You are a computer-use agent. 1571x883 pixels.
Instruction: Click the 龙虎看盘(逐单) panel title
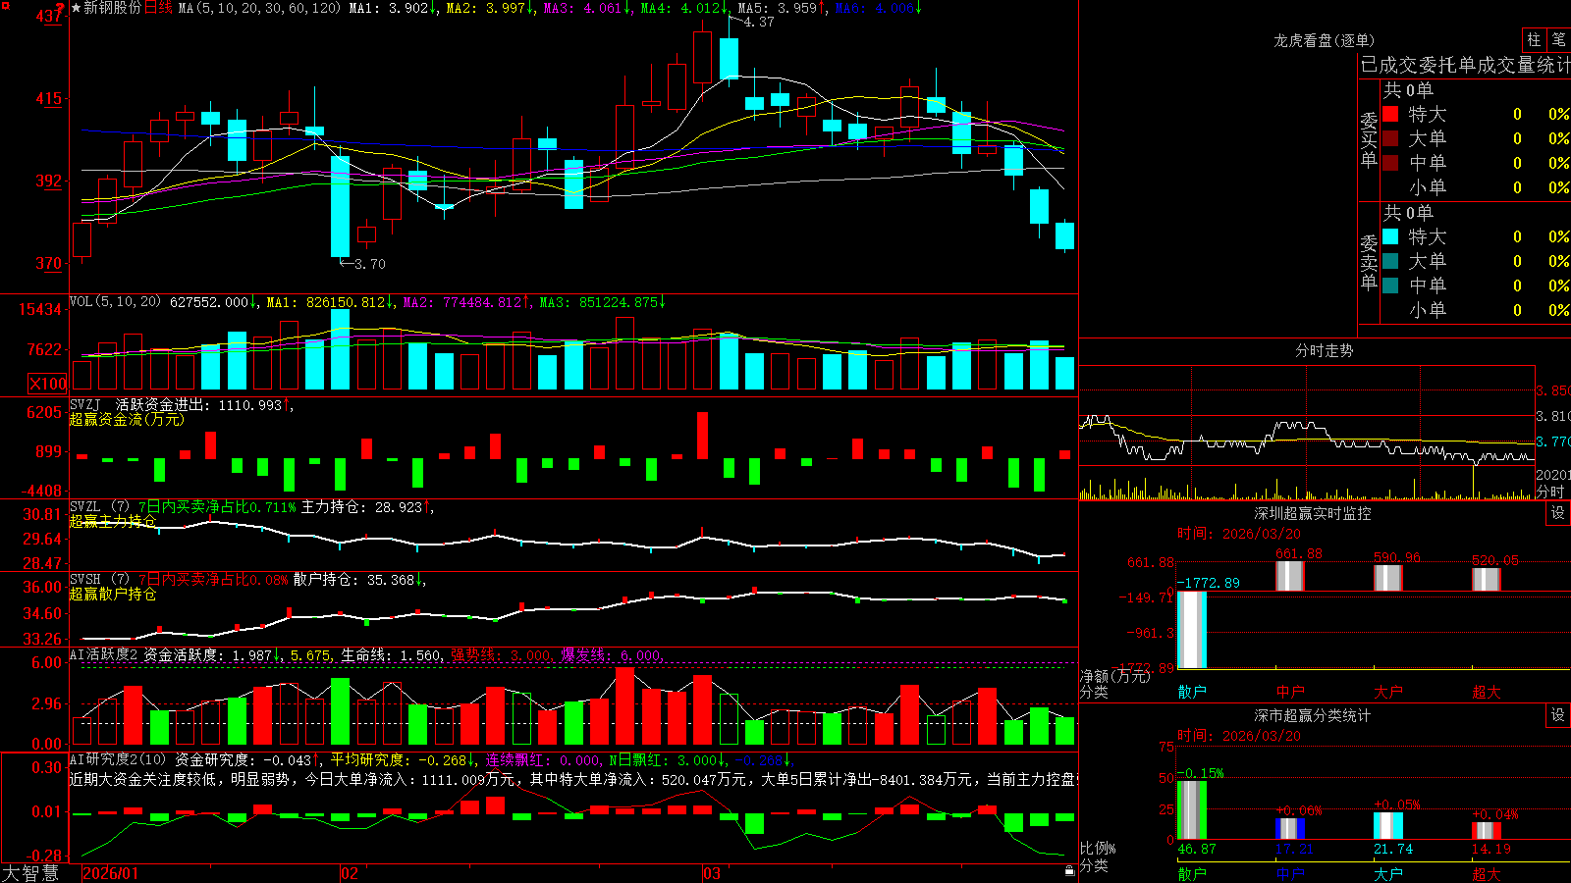[1324, 40]
